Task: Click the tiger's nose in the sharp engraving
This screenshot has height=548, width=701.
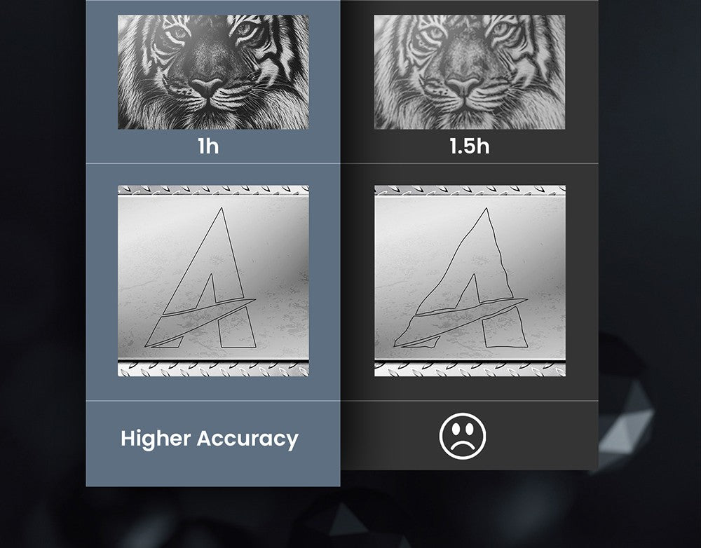Action: point(206,87)
